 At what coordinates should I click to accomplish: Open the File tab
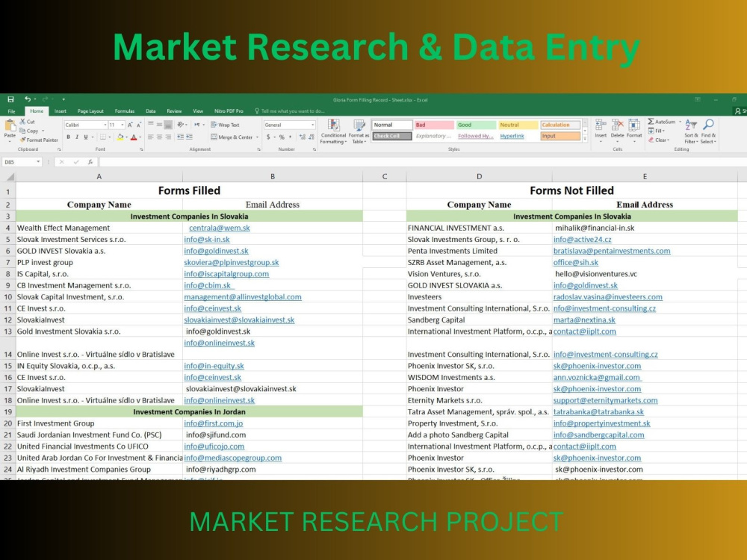click(x=11, y=111)
